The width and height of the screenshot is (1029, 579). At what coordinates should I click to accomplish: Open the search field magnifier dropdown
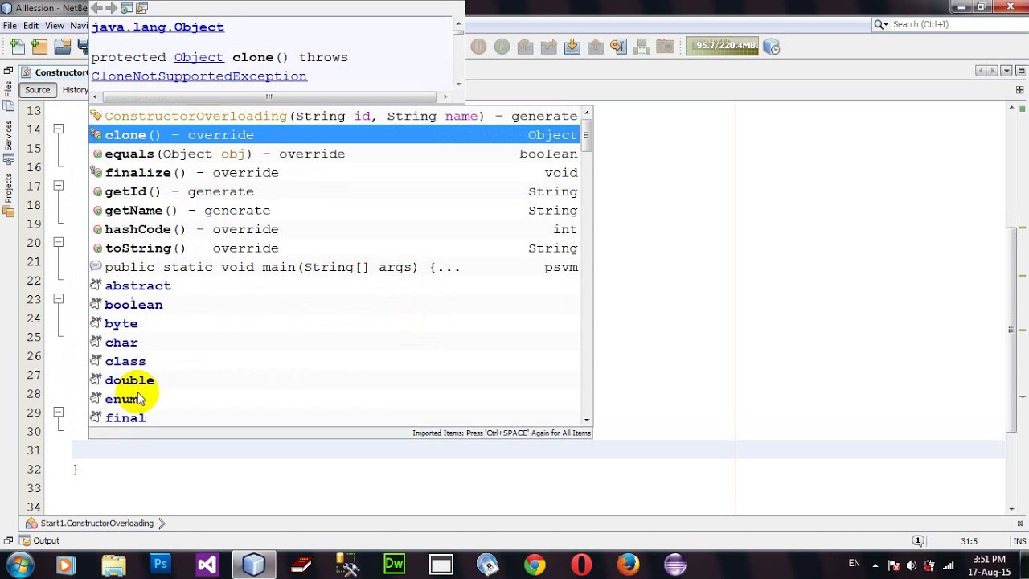point(882,25)
